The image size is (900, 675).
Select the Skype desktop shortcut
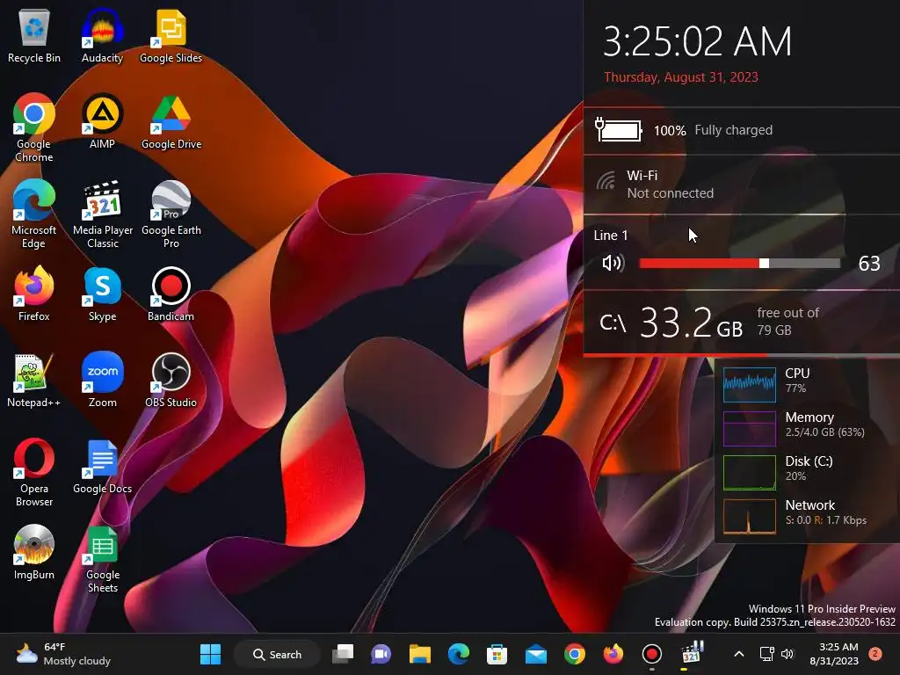[x=102, y=294]
